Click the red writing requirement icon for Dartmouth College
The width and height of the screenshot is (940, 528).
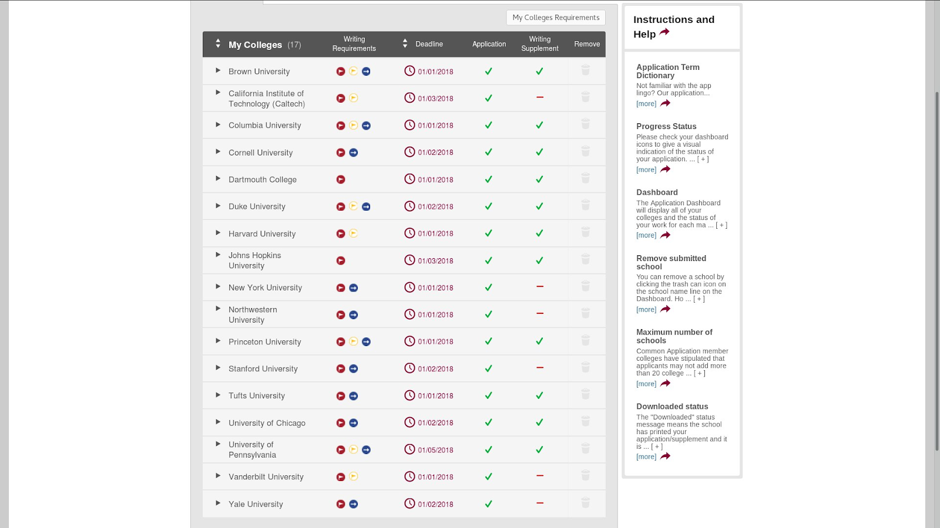click(x=341, y=180)
